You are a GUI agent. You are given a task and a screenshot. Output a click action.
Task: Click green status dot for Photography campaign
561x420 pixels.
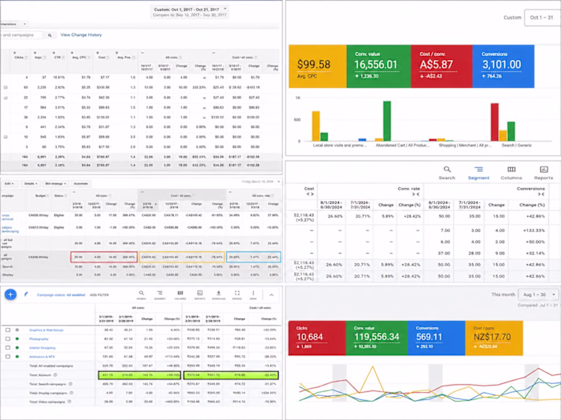(x=17, y=339)
